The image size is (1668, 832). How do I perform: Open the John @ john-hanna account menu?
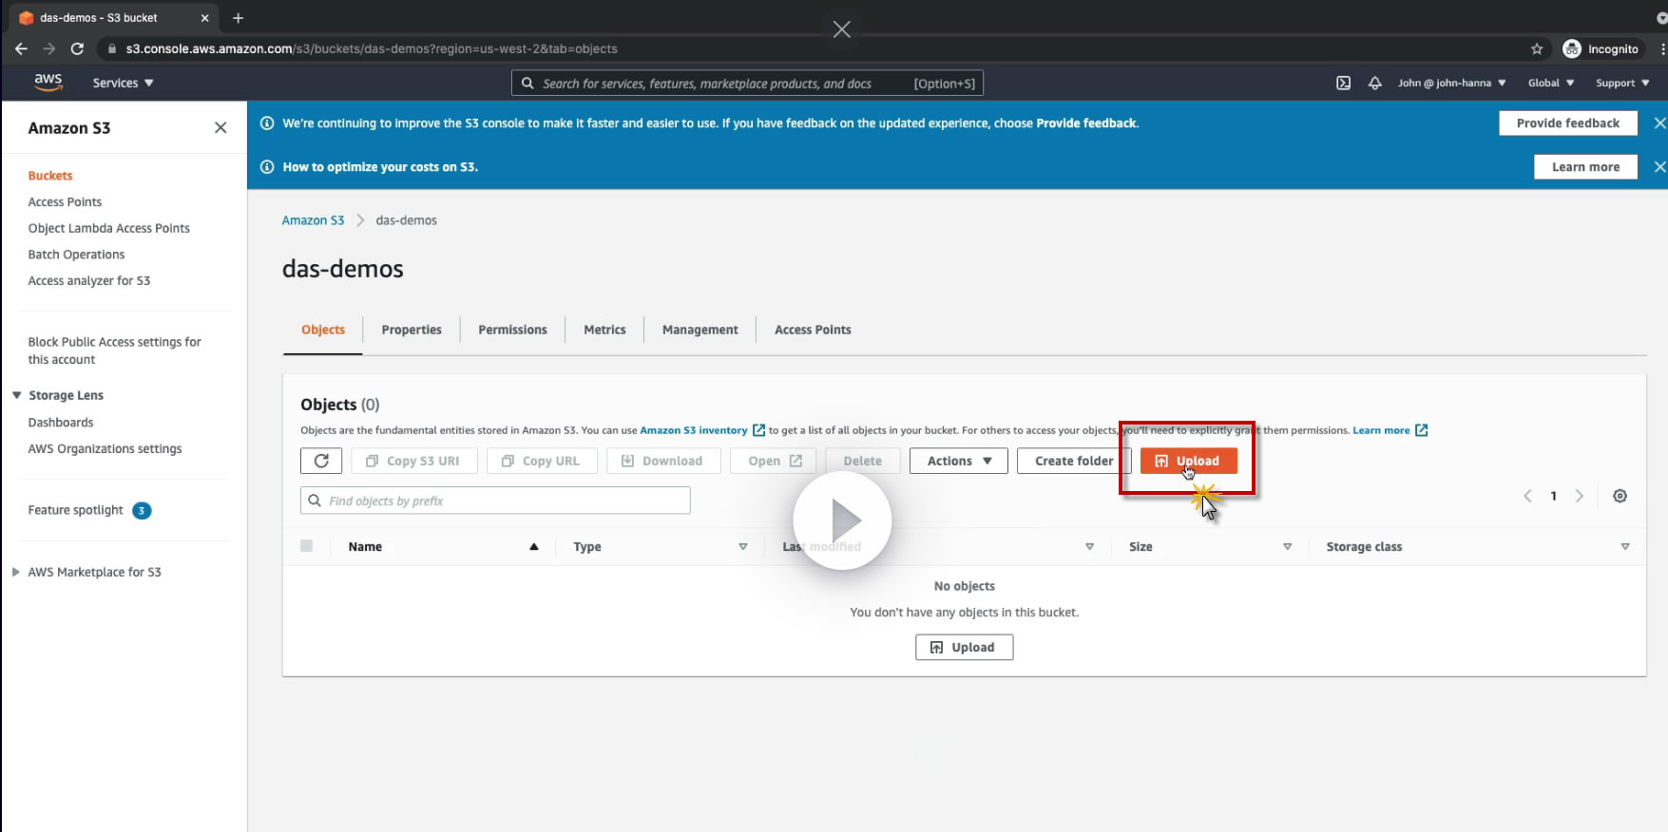(x=1451, y=83)
